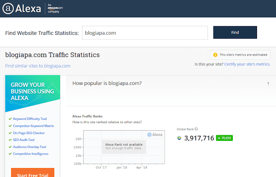Open the Competitor Keyword Matrix link

34,126
